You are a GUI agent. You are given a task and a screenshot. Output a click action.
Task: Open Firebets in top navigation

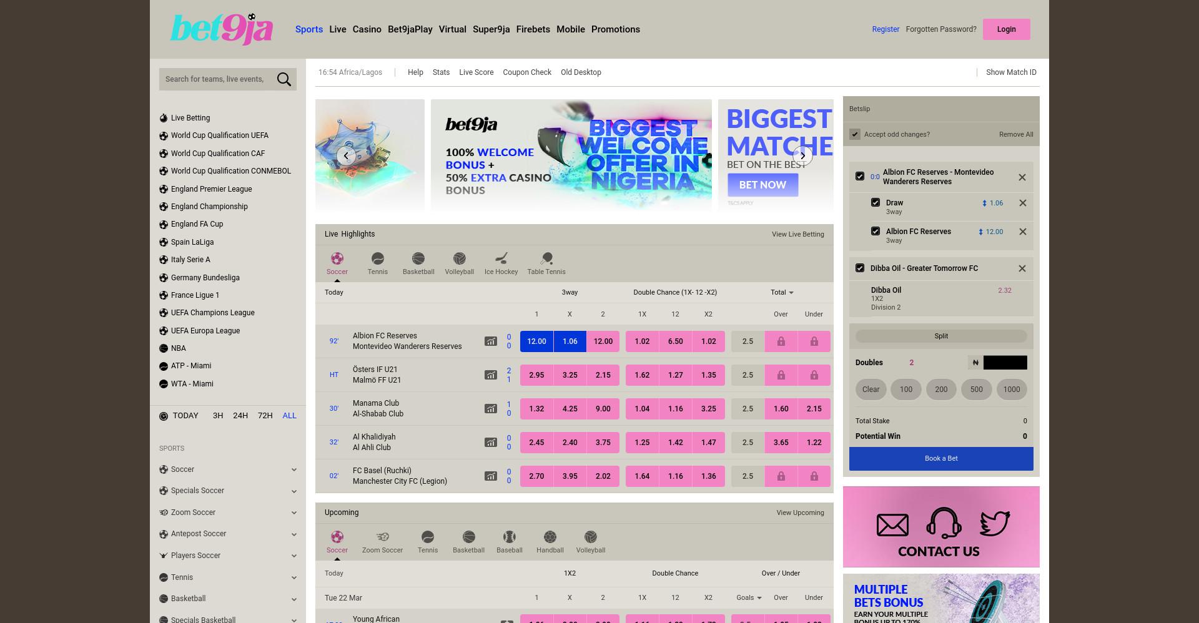tap(533, 29)
